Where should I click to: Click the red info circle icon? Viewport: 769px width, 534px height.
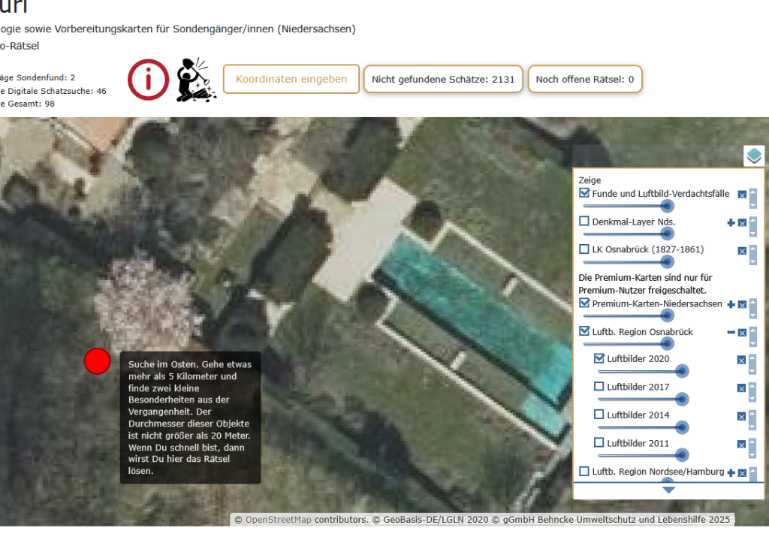pyautogui.click(x=149, y=80)
